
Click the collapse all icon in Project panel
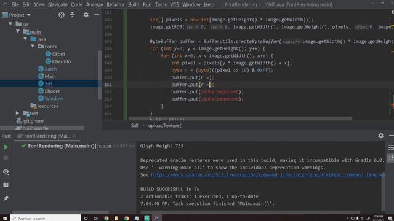pos(73,15)
